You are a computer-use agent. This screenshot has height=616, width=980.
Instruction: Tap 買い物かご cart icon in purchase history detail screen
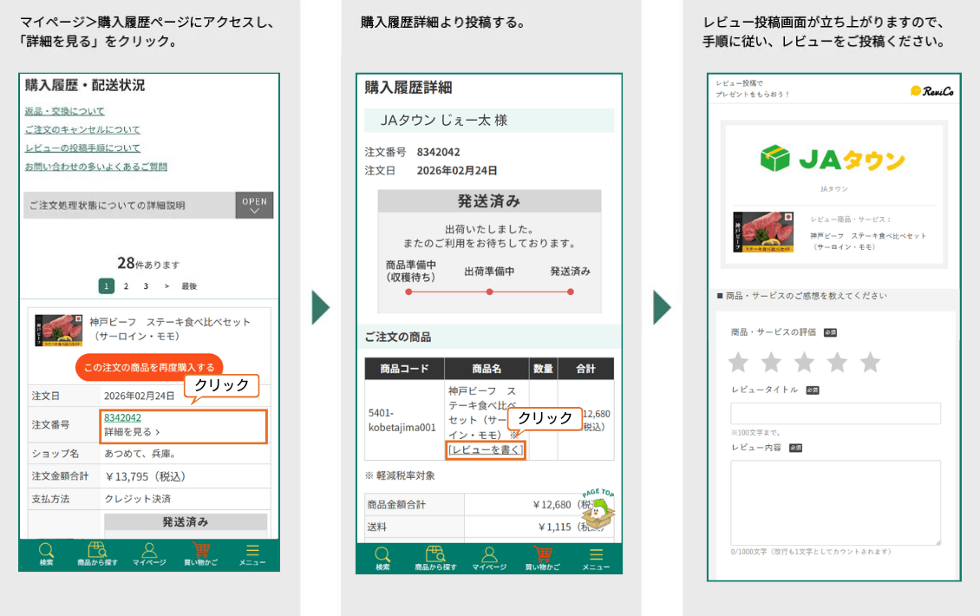click(543, 557)
